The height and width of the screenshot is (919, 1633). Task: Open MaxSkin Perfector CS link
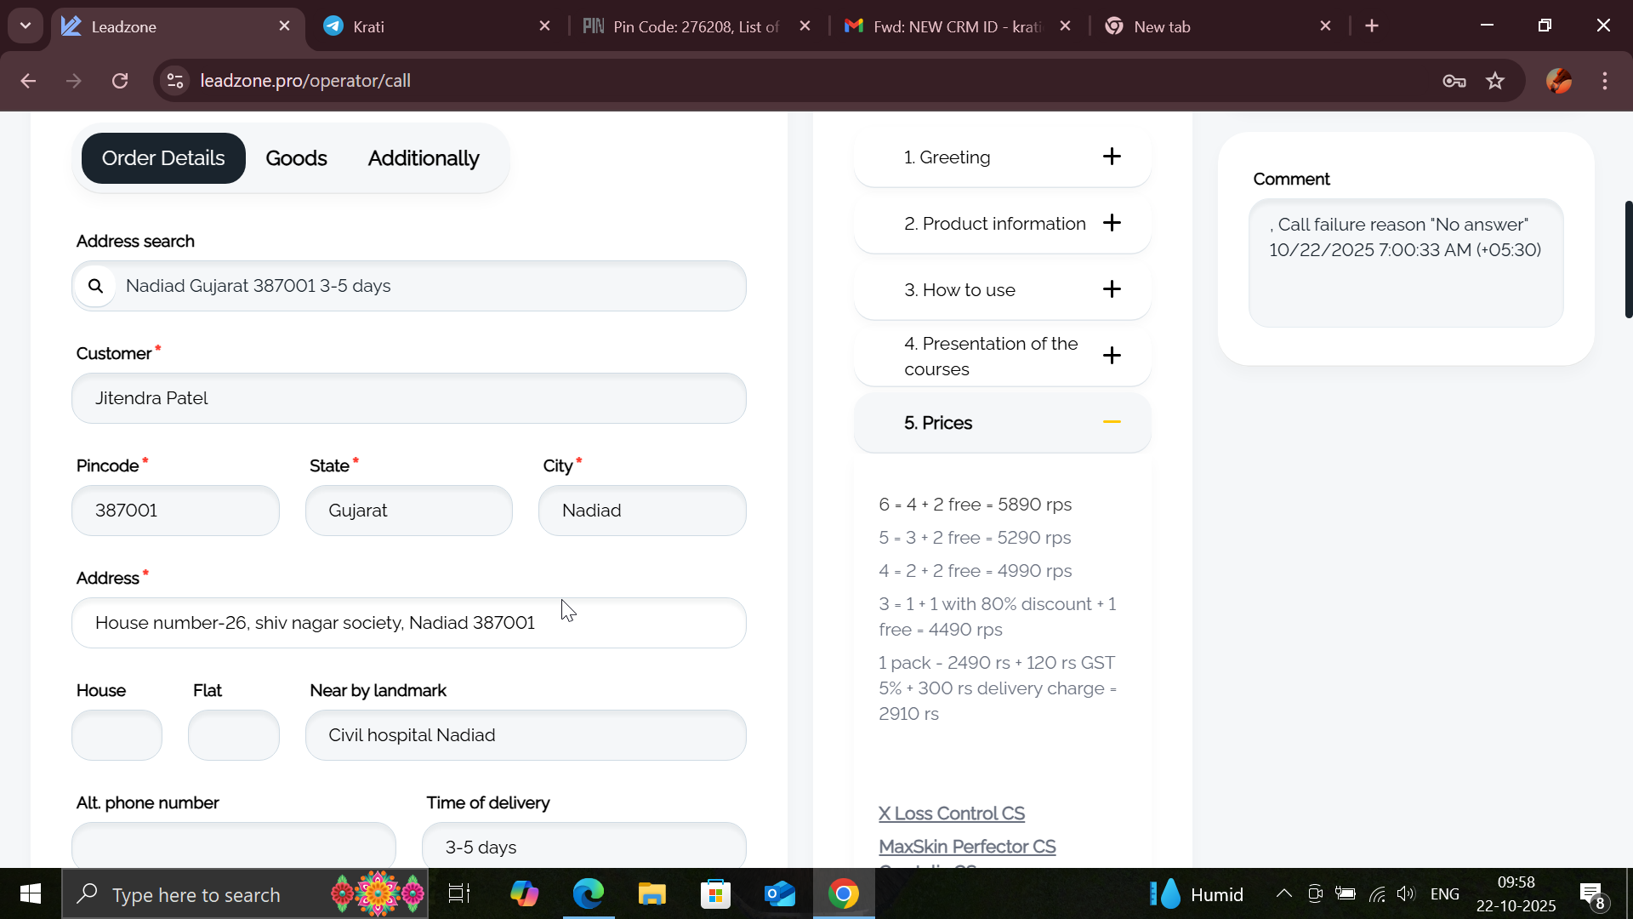tap(967, 847)
